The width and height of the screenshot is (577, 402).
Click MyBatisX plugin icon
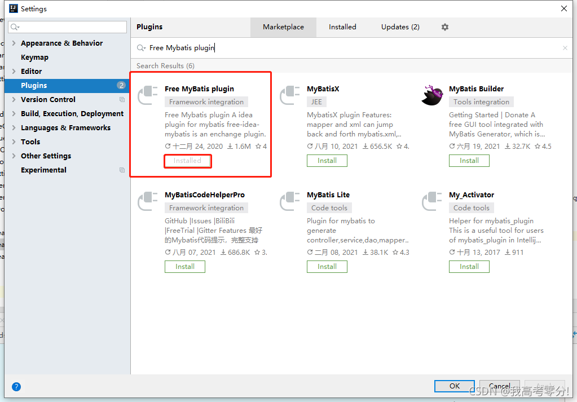(289, 95)
